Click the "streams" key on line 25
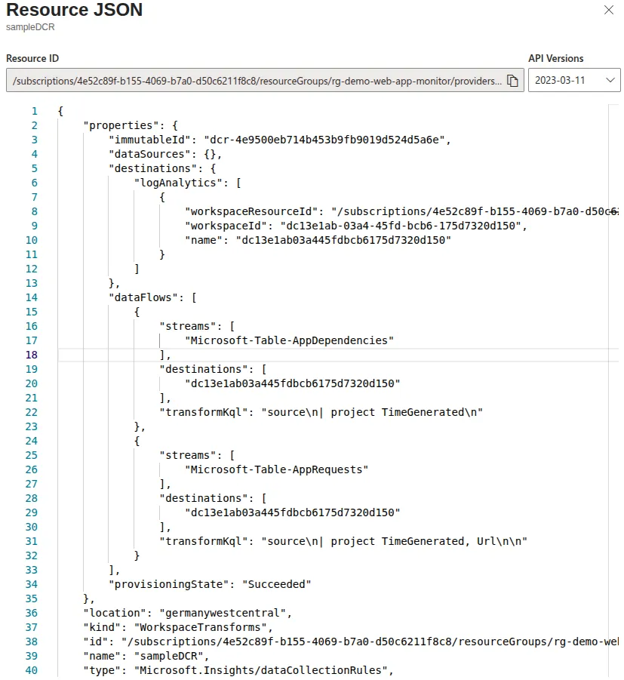This screenshot has height=680, width=624. pyautogui.click(x=187, y=455)
